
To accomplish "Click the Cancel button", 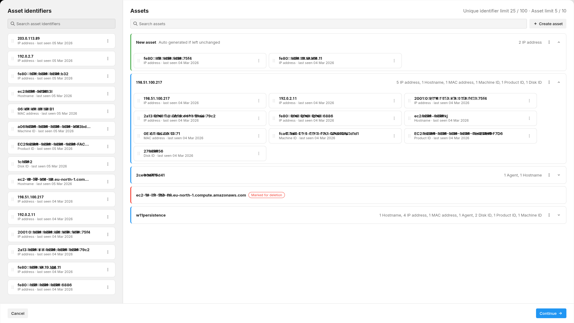I will coord(18,313).
